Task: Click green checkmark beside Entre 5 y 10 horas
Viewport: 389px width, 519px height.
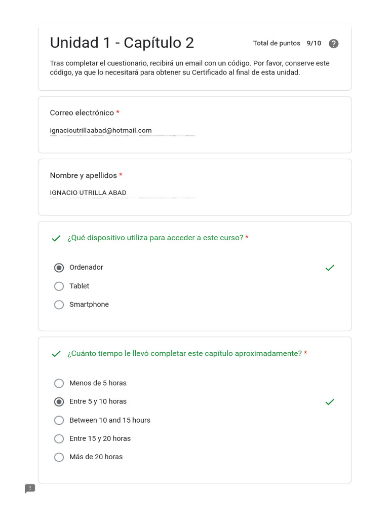Action: pos(330,402)
